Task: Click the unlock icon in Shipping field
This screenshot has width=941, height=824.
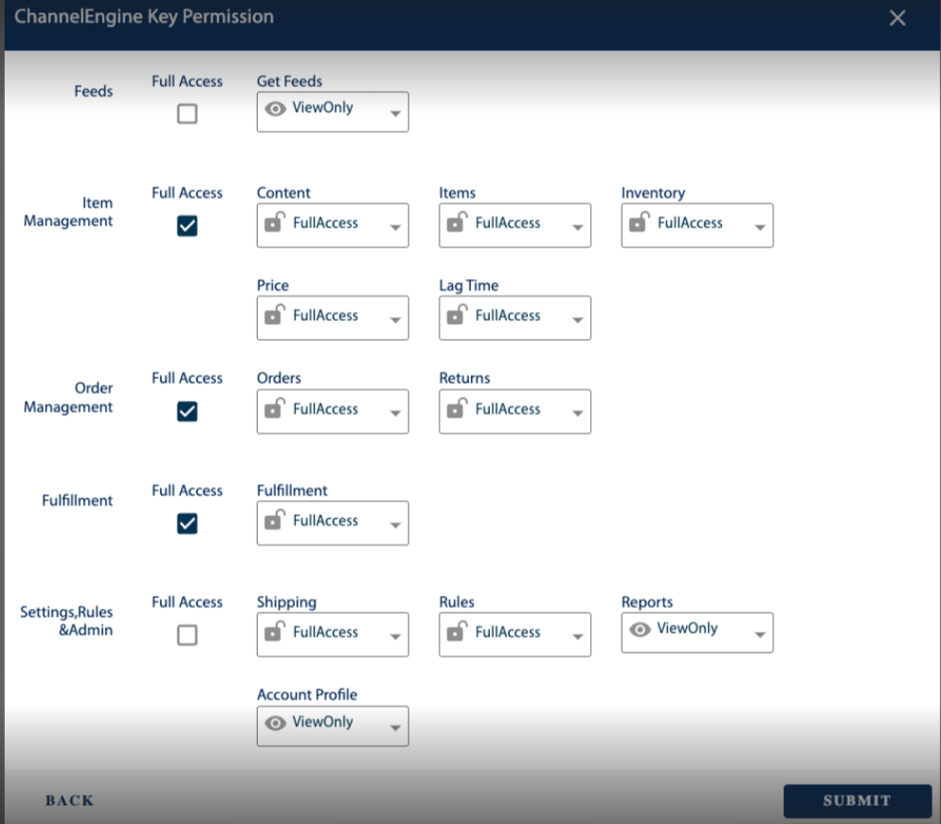Action: pos(274,632)
